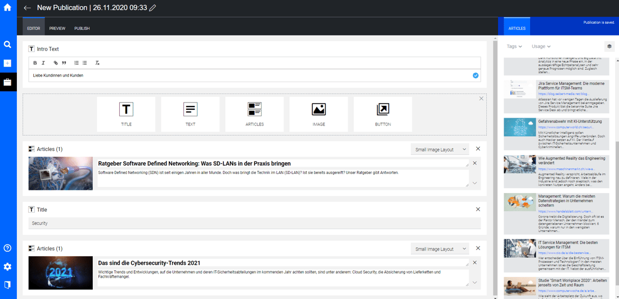Edit the SD-LANs article headline field
The height and width of the screenshot is (299, 619).
(x=283, y=163)
